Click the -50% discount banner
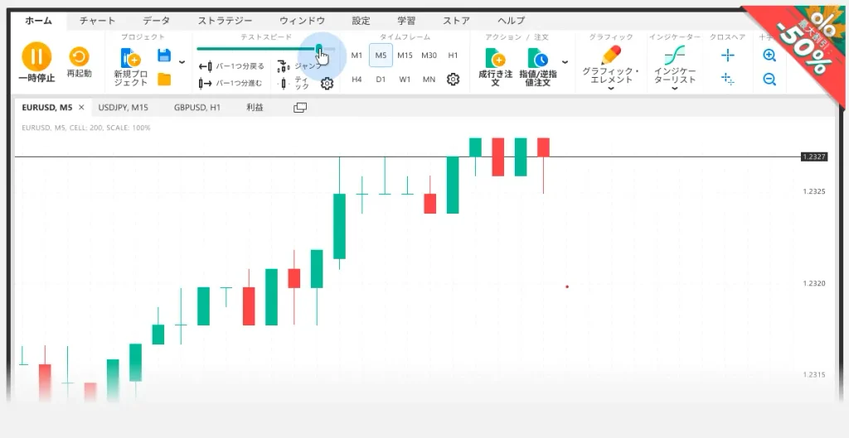Viewport: 849px width, 438px height. (803, 47)
